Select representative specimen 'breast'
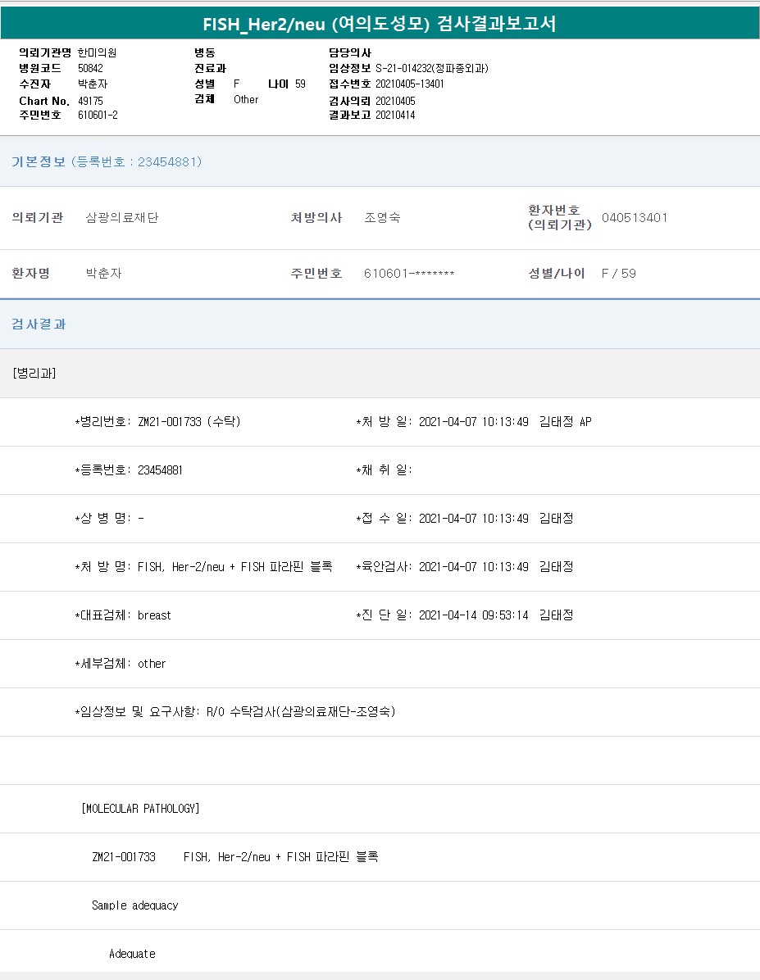This screenshot has width=760, height=980. (154, 615)
